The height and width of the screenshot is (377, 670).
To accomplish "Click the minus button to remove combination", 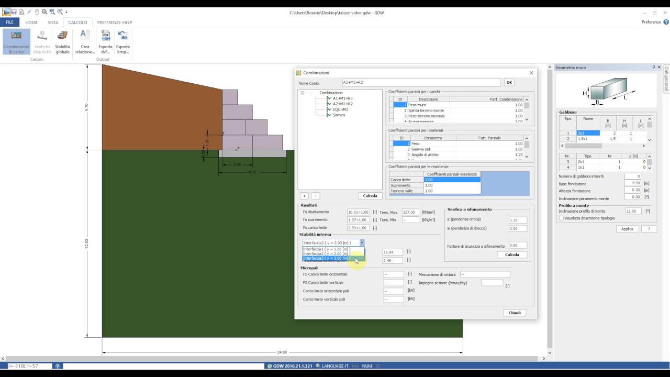I will [315, 196].
